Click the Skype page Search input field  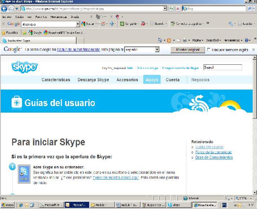(x=223, y=67)
